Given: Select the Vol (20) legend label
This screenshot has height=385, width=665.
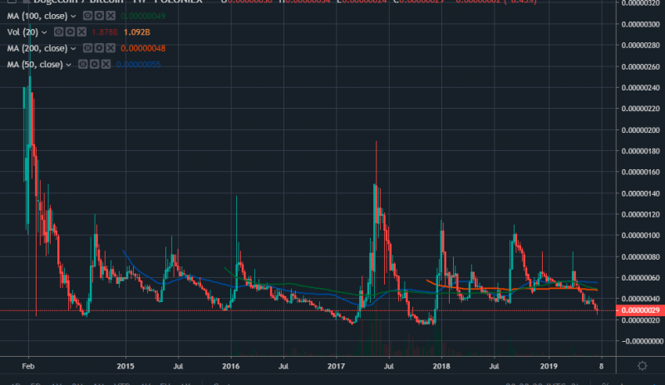Looking at the screenshot, I should (23, 32).
